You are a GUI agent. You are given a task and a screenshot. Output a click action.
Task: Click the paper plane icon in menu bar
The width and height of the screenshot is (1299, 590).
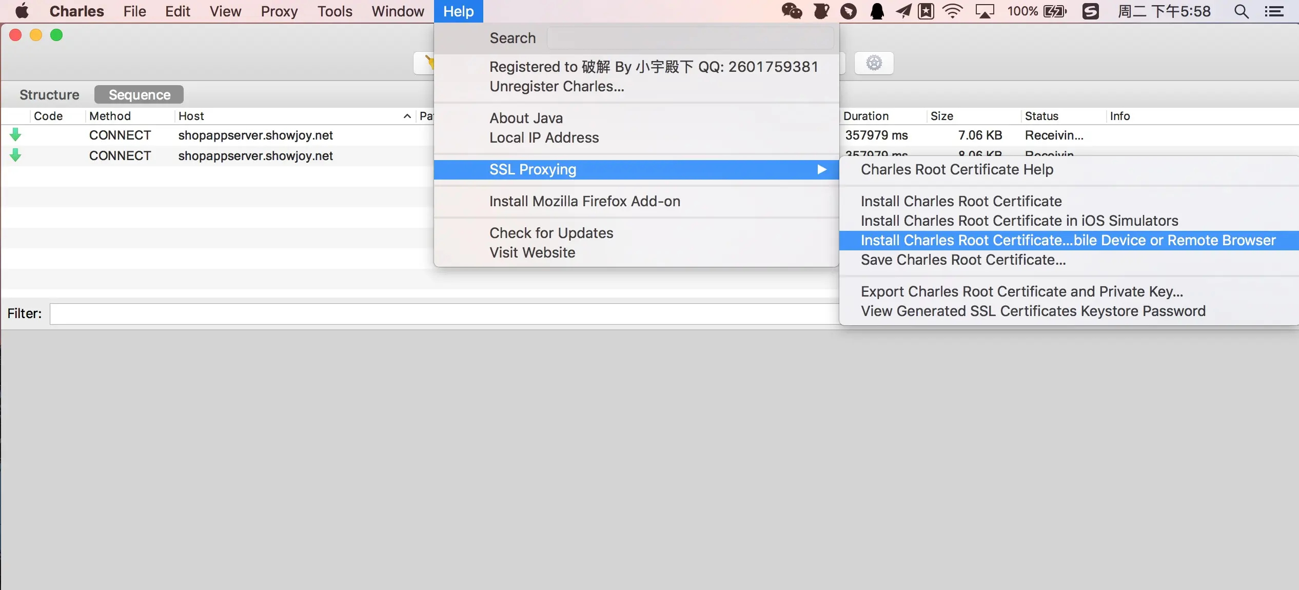[x=903, y=11]
